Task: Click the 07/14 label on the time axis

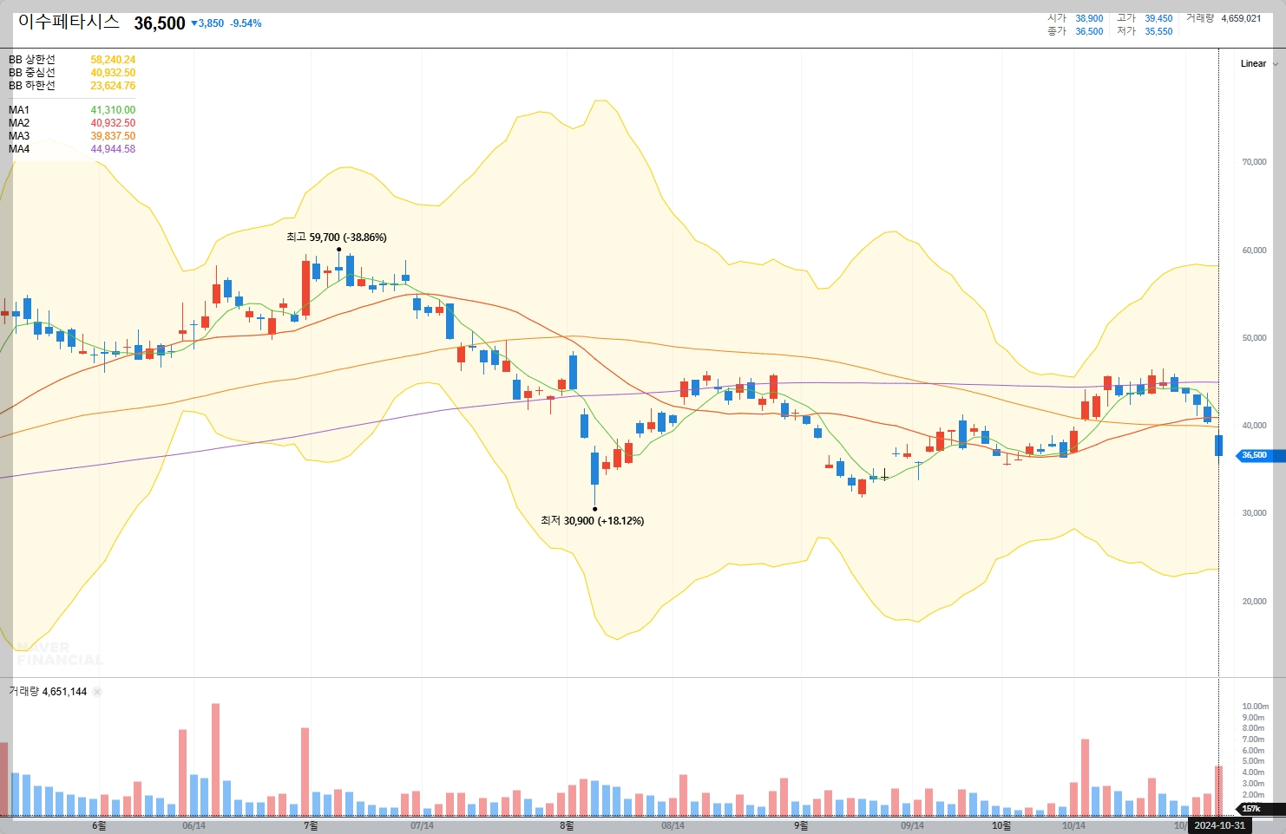Action: click(422, 825)
